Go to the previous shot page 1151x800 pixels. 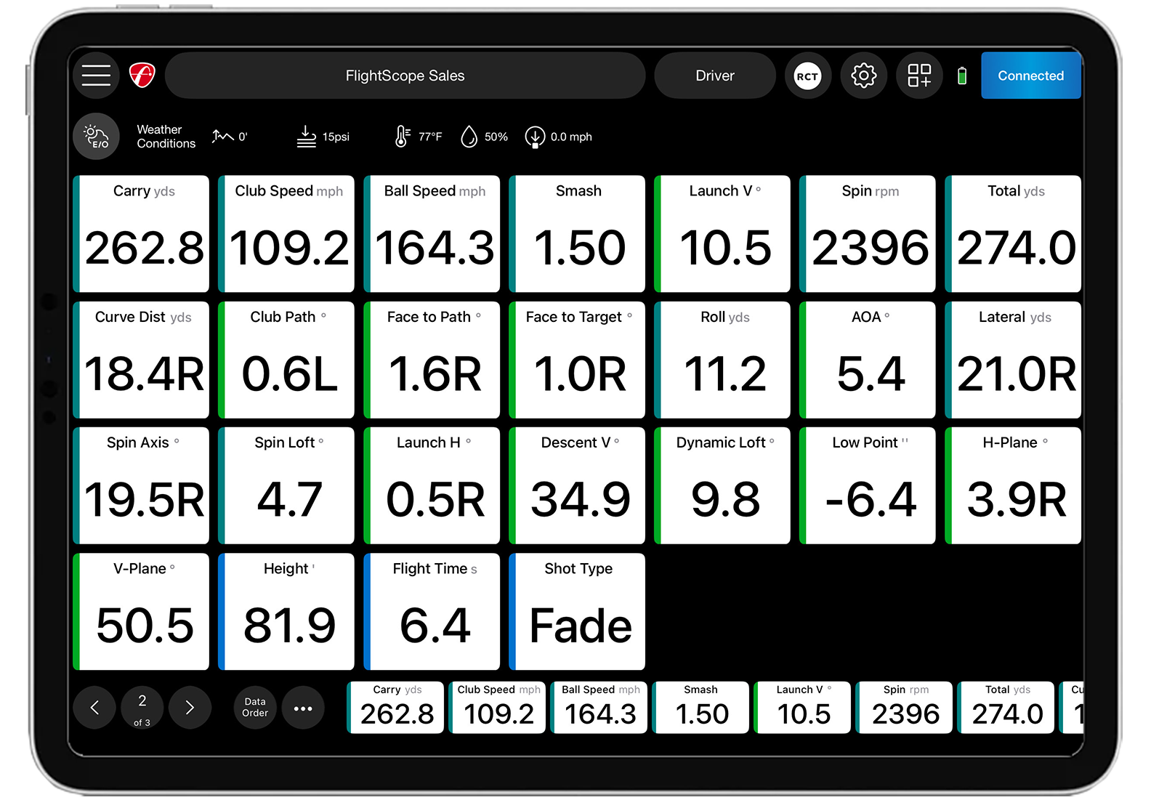coord(94,707)
